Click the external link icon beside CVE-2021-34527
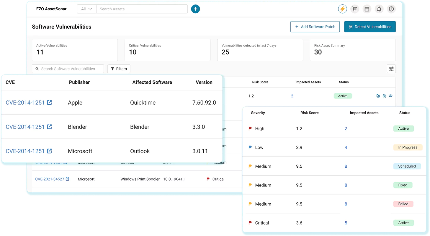 tap(68, 179)
